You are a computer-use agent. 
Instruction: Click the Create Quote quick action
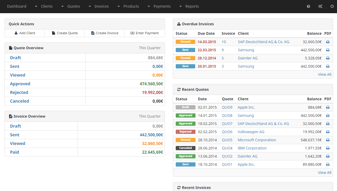coord(65,33)
